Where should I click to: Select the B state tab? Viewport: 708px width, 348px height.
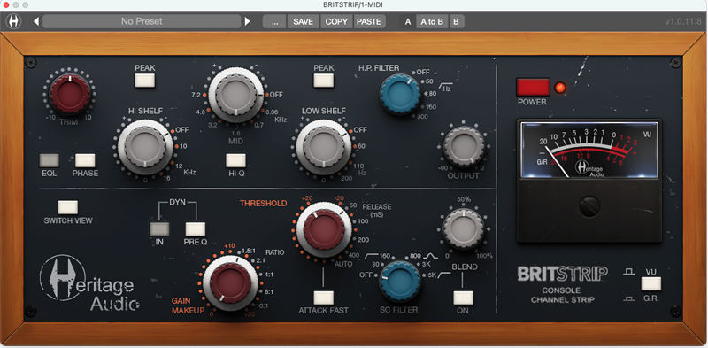[x=456, y=21]
